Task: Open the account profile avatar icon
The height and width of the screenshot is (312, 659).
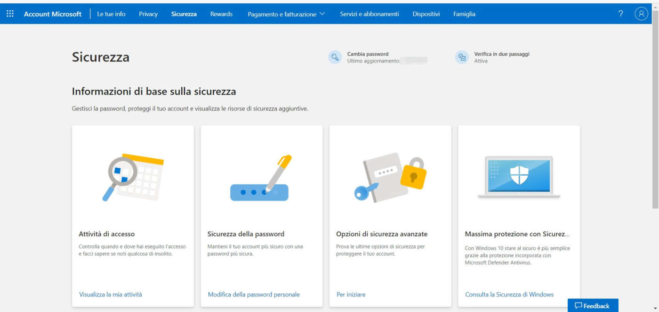Action: tap(641, 14)
